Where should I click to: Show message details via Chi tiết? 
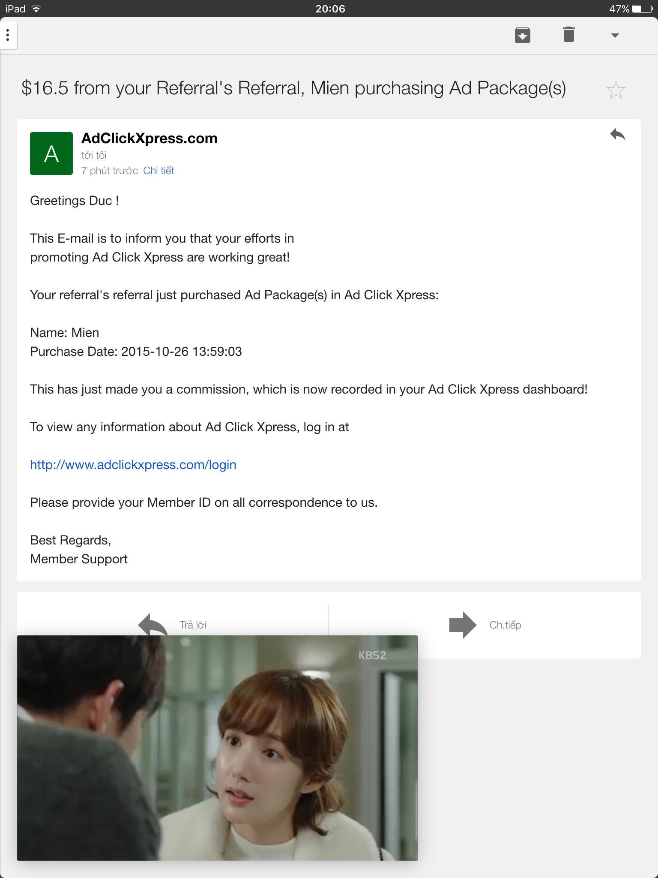tap(159, 171)
